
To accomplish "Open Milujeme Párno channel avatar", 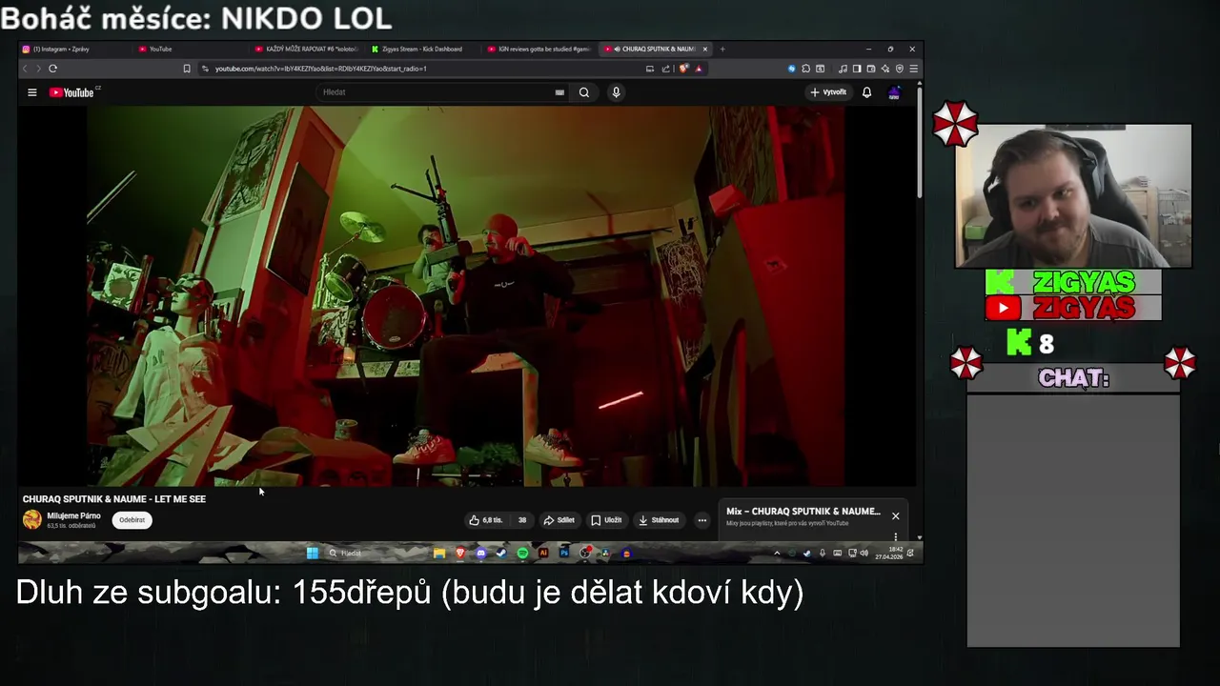I will 32,519.
